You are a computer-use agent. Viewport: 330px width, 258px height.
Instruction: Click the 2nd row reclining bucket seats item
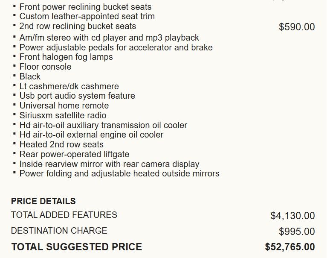(x=78, y=26)
